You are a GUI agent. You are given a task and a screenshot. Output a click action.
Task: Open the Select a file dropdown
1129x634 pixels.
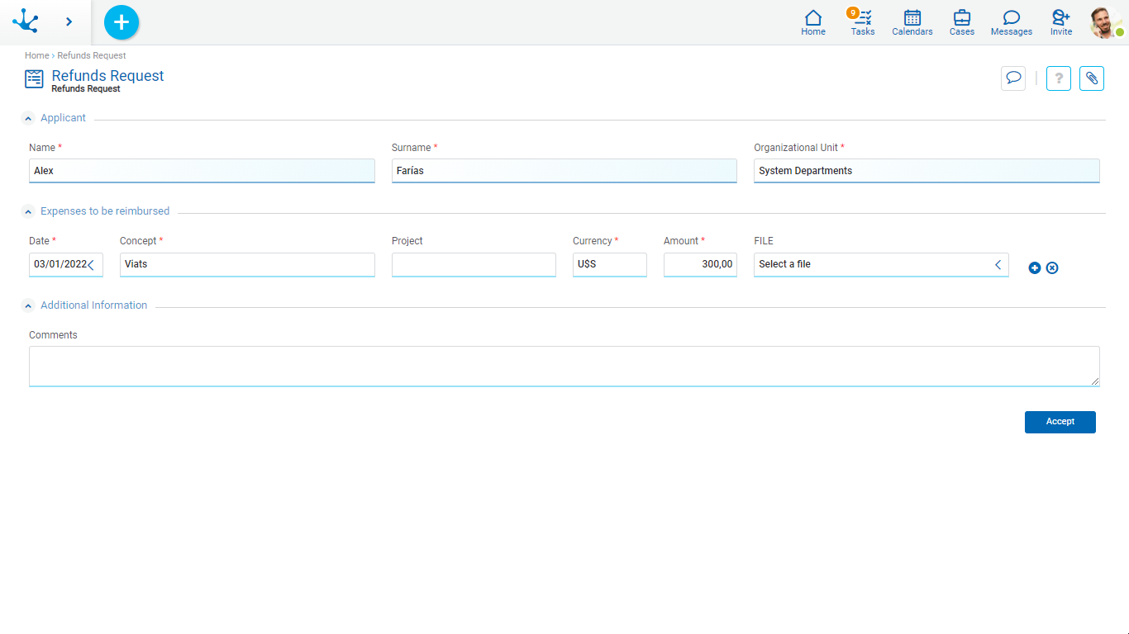880,264
